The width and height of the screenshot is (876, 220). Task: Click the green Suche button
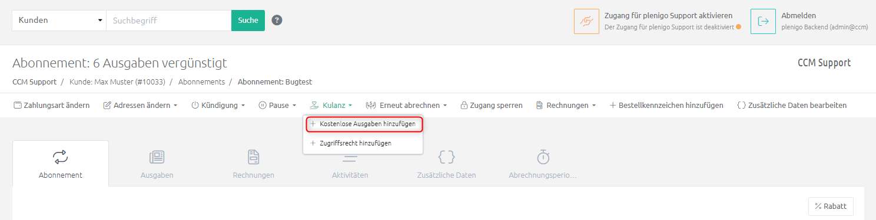[x=248, y=20]
